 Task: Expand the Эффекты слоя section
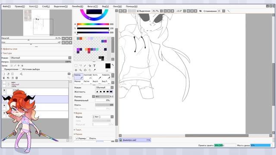click(9, 49)
